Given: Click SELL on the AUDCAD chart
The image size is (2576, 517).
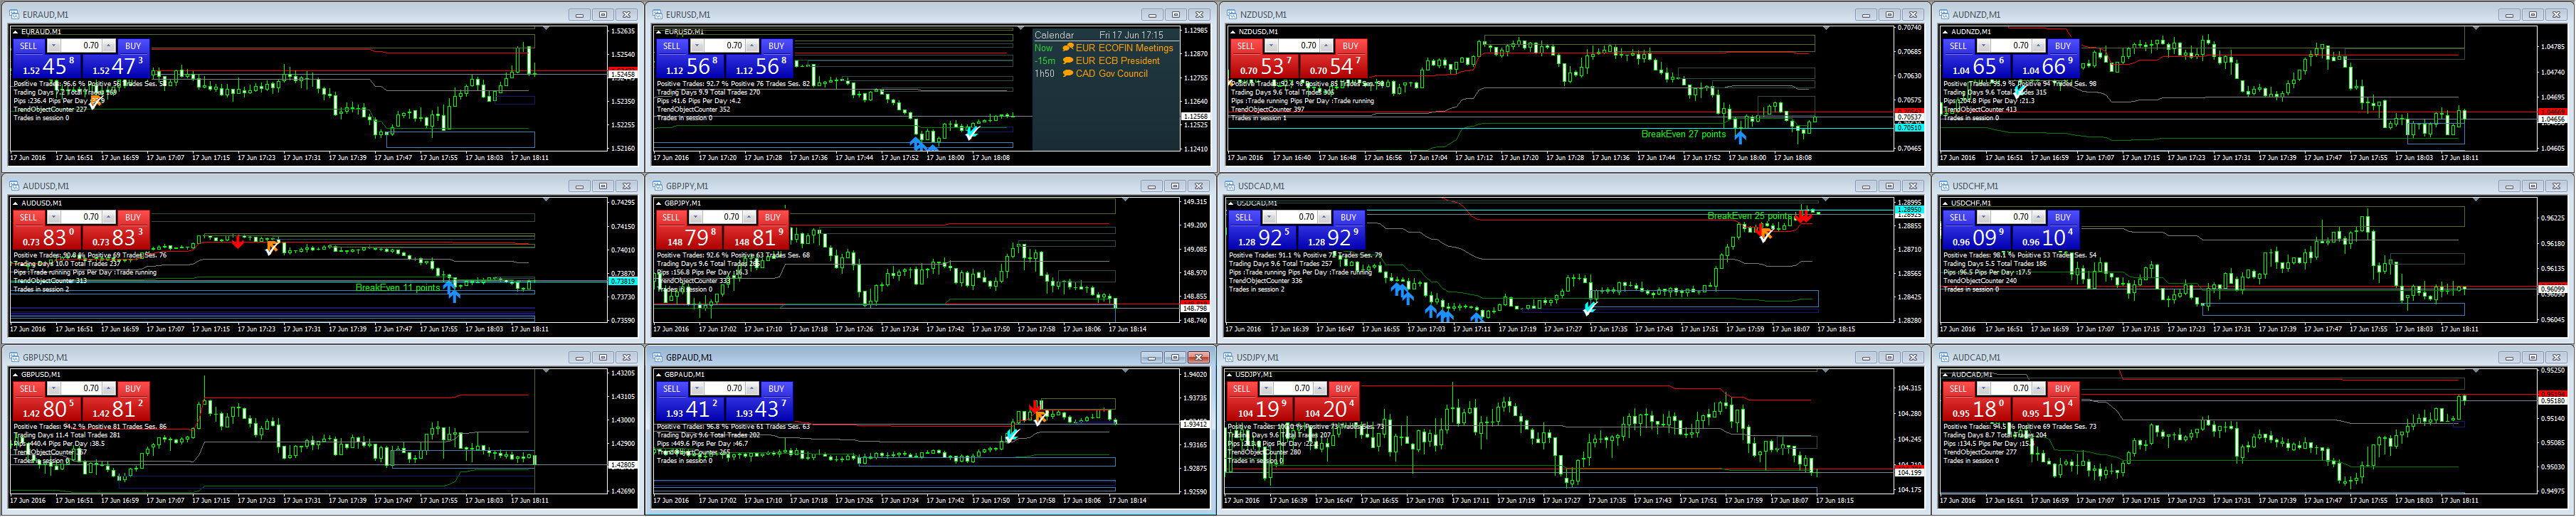Looking at the screenshot, I should point(1958,389).
